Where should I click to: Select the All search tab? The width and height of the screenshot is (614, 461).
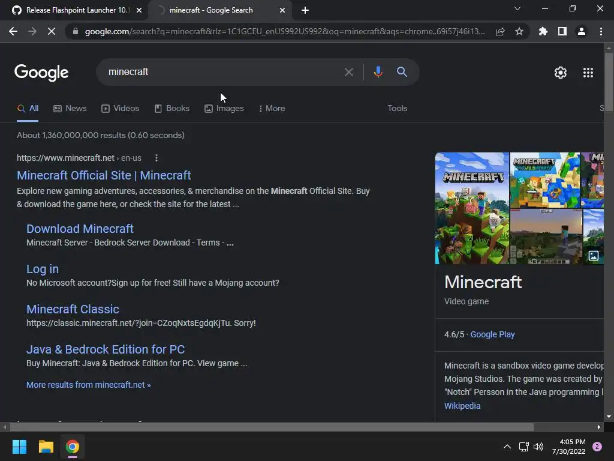(28, 109)
